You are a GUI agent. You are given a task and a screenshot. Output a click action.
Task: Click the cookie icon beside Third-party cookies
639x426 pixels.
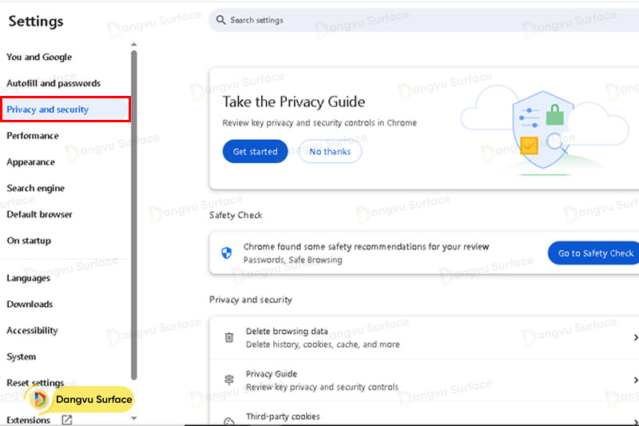(x=229, y=420)
